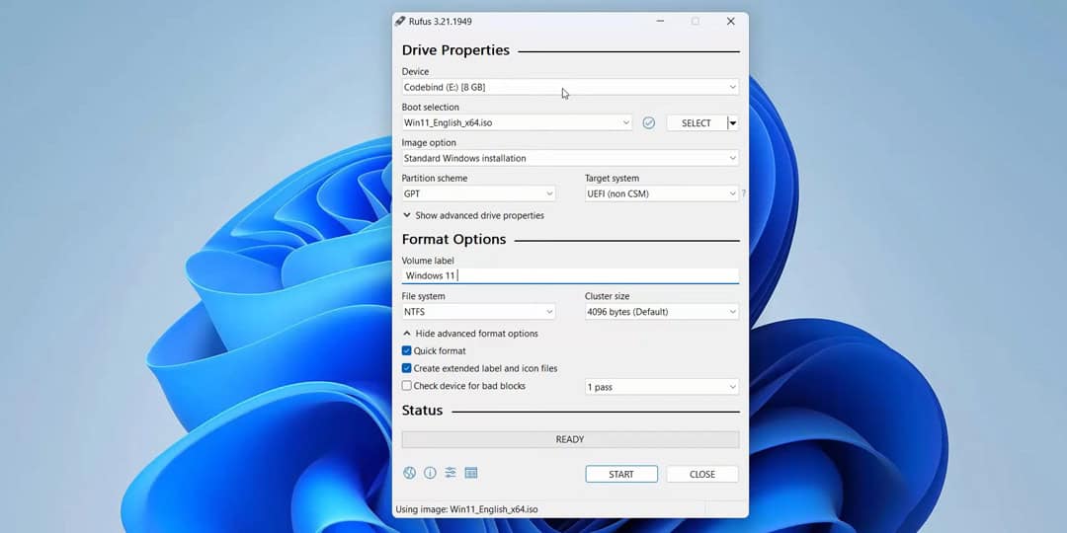Enable Check device for bad blocks
This screenshot has width=1067, height=533.
[407, 386]
